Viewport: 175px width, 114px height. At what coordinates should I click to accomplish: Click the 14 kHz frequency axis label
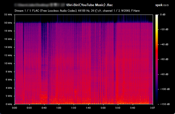[x=8, y=47]
